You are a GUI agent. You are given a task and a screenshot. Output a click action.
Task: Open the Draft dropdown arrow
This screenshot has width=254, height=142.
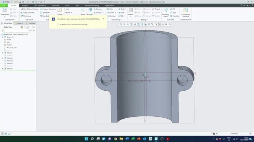coord(126,9)
